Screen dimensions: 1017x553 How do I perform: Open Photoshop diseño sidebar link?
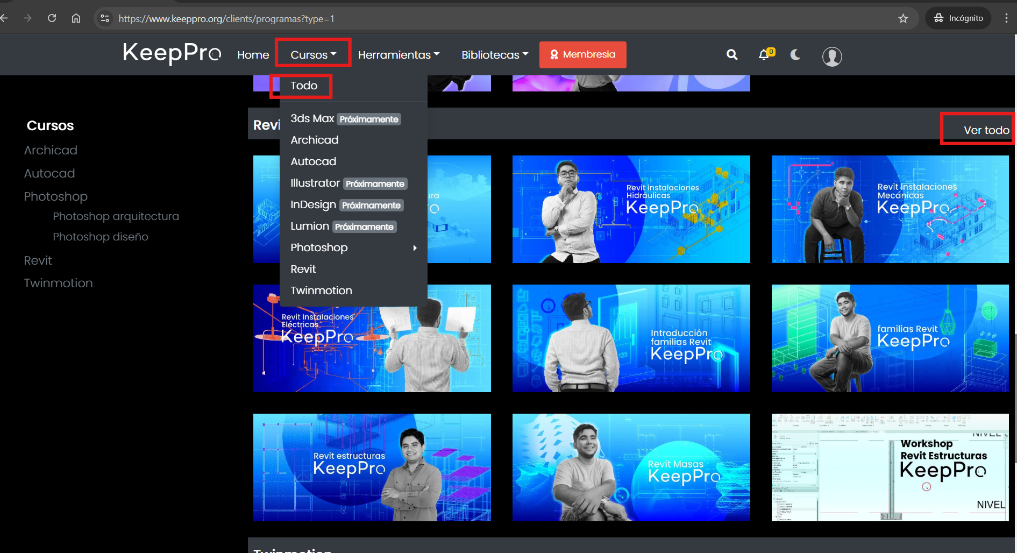click(101, 237)
